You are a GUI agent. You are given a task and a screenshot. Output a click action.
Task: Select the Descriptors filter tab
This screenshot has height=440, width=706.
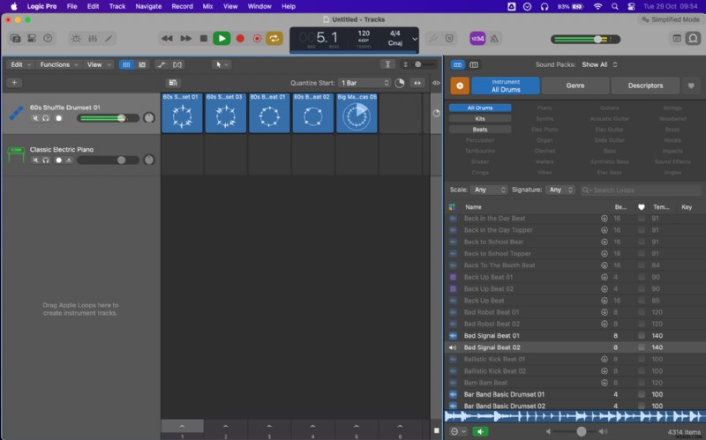[645, 86]
